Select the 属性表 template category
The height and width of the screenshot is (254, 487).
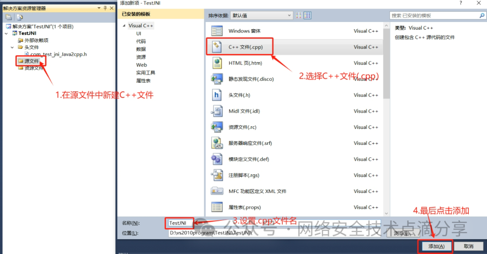(x=143, y=81)
